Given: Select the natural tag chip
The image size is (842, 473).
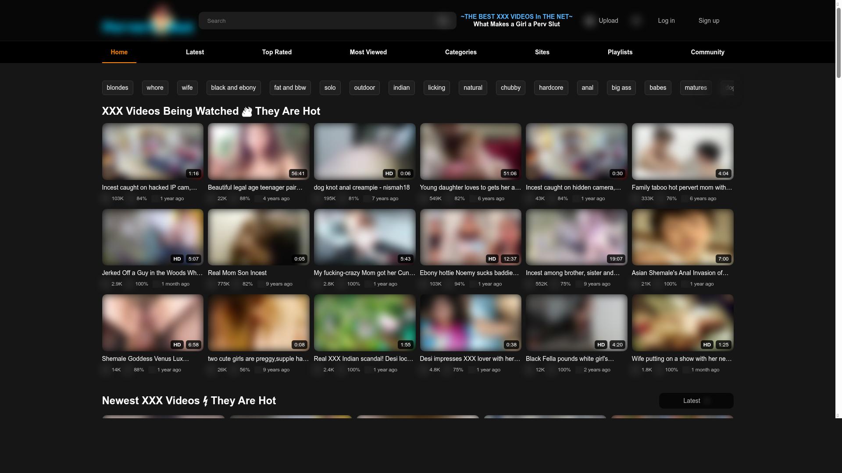Looking at the screenshot, I should pos(473,88).
